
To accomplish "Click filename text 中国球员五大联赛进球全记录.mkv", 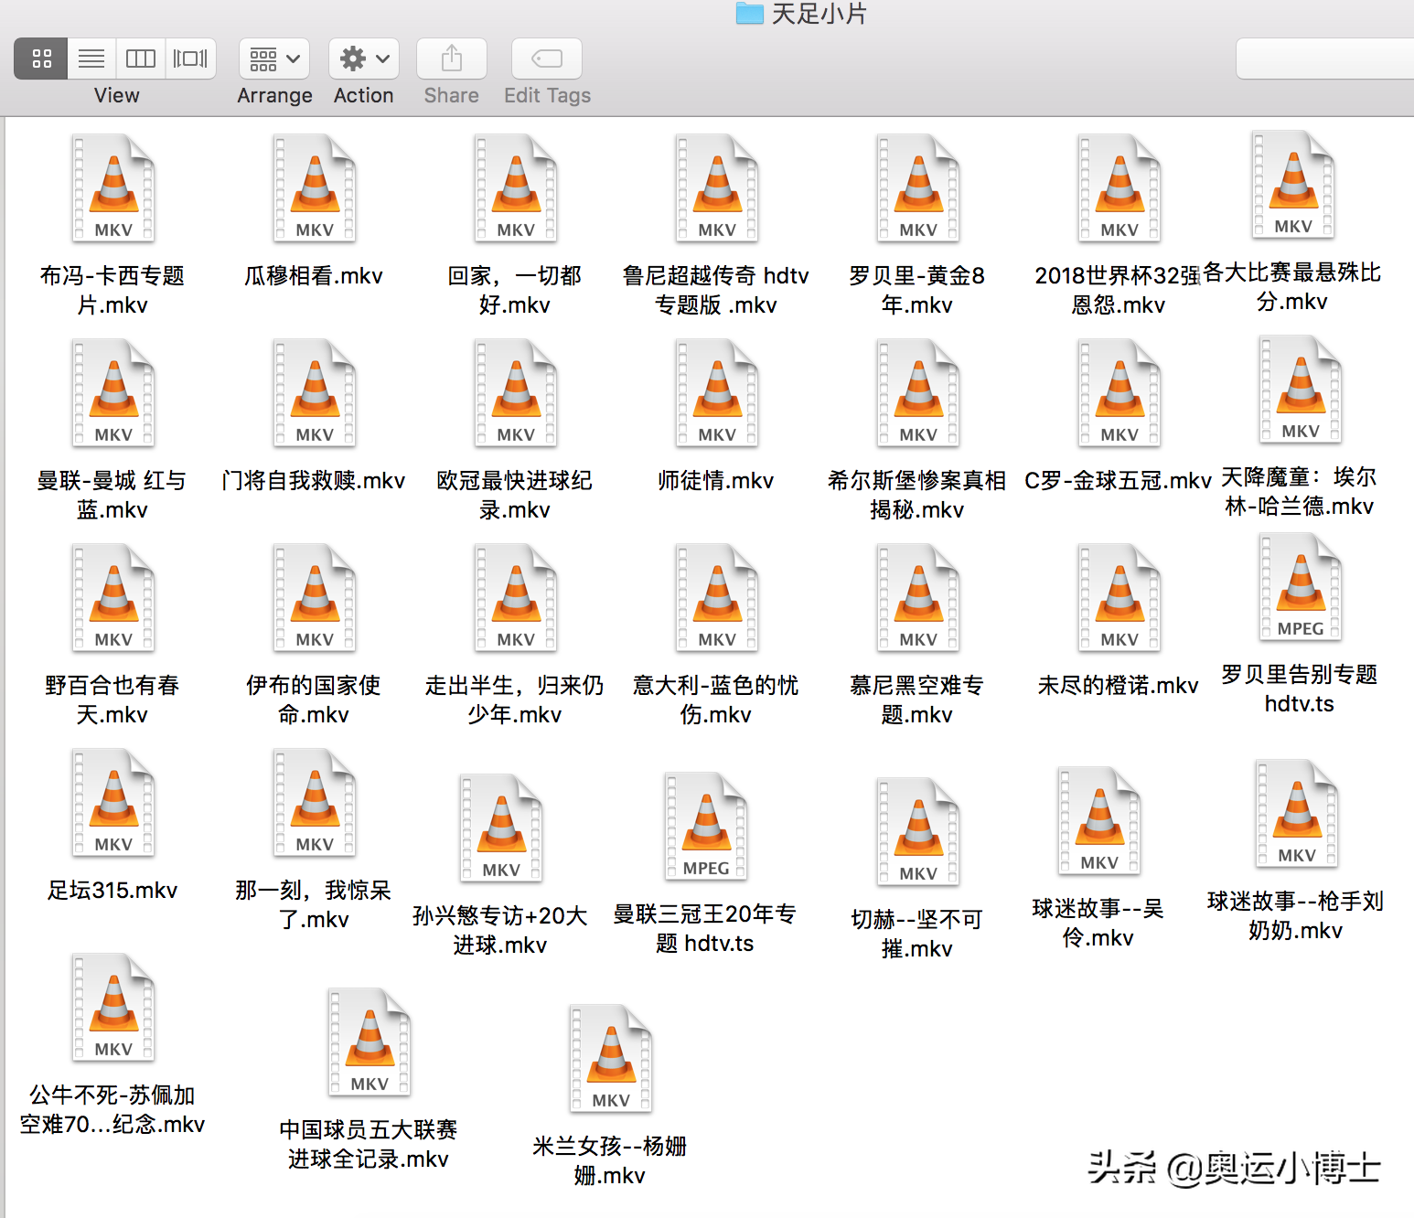I will 369,1144.
